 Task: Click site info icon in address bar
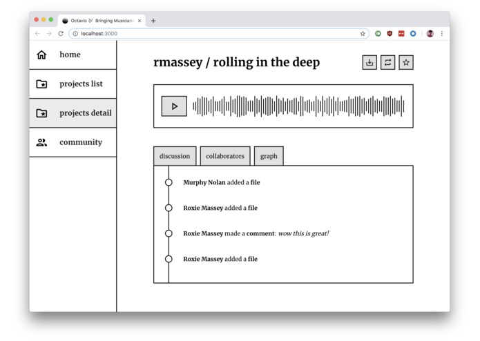[x=75, y=34]
